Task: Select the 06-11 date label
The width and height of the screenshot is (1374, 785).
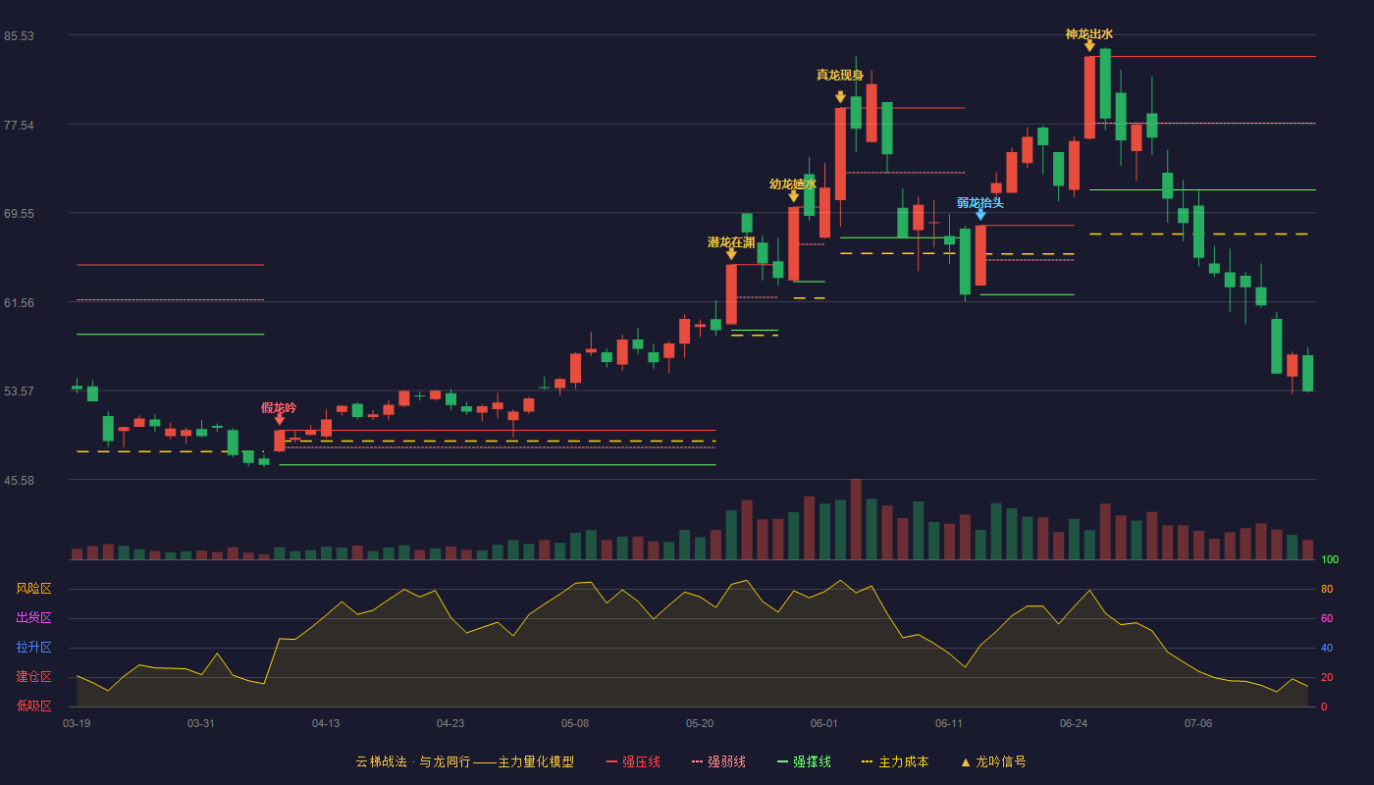Action: pos(949,723)
